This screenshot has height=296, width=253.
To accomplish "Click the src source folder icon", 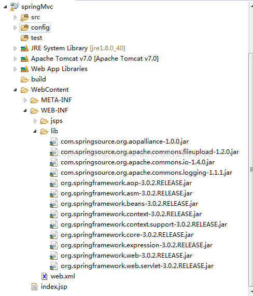I will click(24, 18).
